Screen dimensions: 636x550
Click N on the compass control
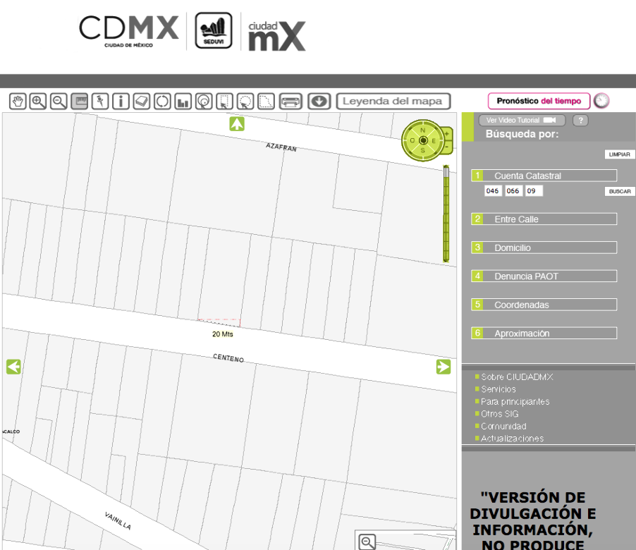pos(422,130)
